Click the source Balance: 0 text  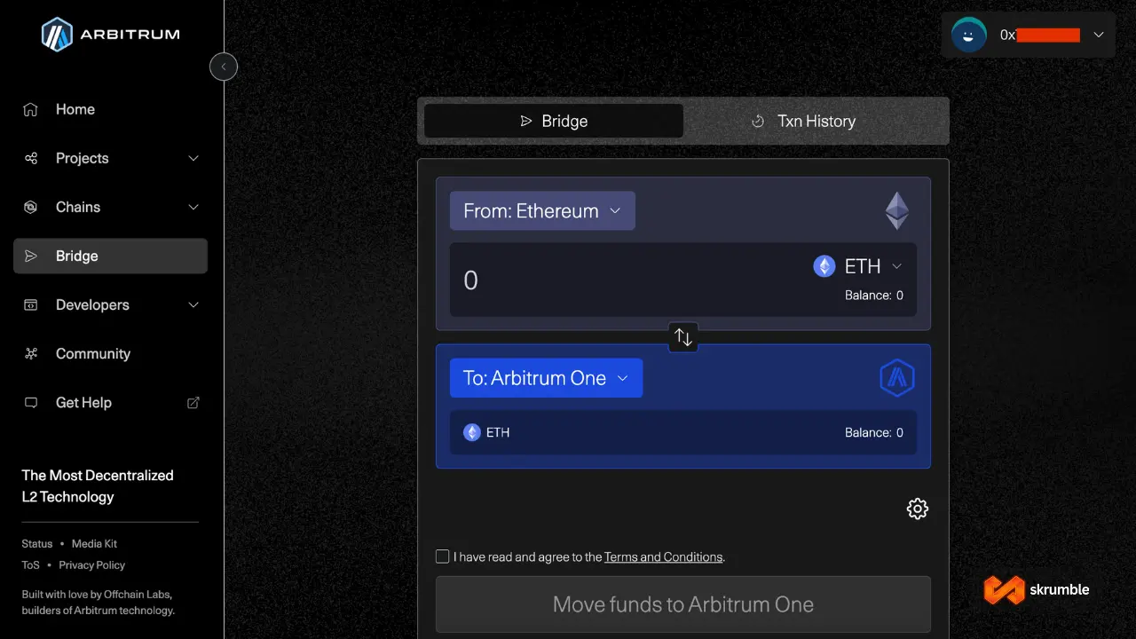pos(874,296)
